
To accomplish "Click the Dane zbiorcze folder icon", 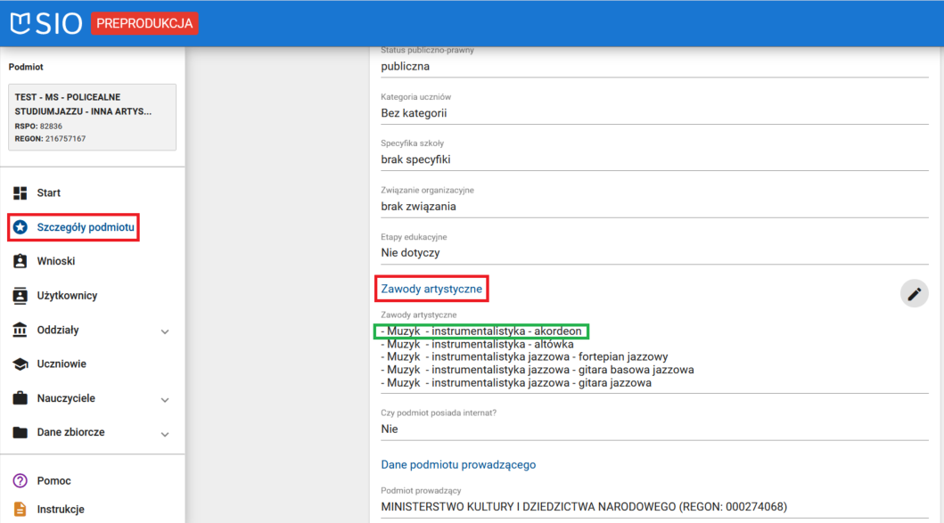I will tap(21, 432).
